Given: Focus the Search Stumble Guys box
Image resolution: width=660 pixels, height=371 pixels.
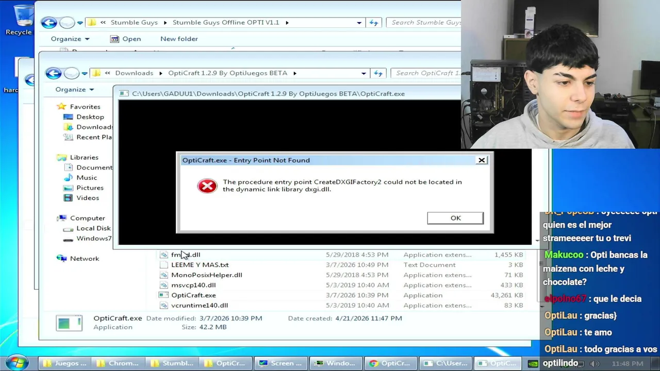Looking at the screenshot, I should [425, 22].
